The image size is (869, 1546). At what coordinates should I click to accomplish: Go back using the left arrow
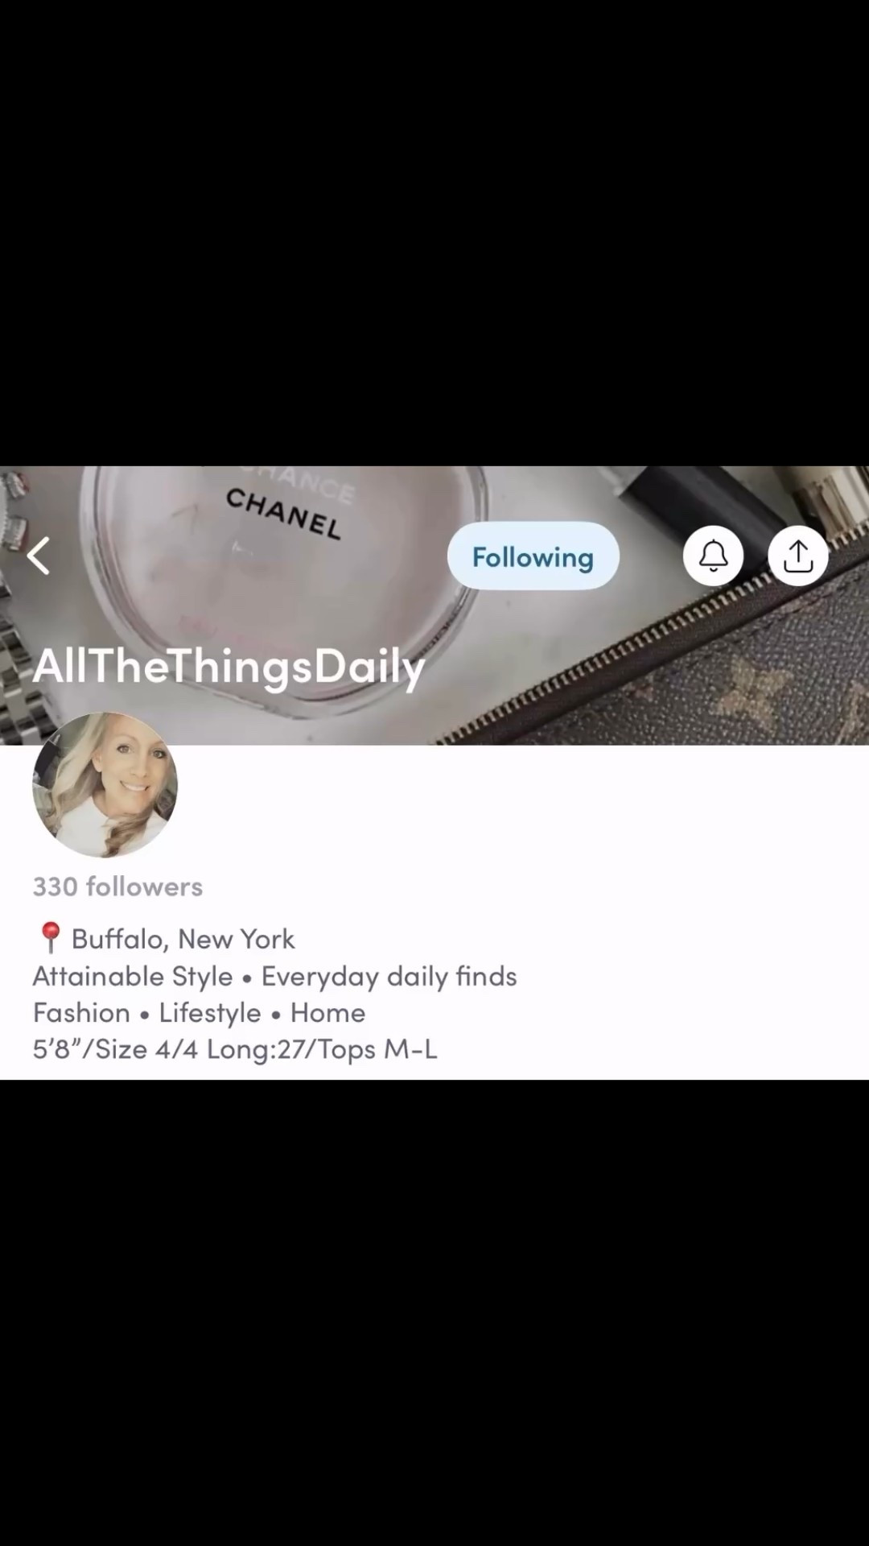tap(38, 556)
